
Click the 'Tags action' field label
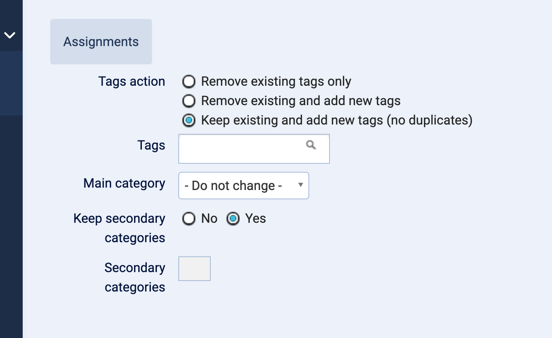(131, 81)
